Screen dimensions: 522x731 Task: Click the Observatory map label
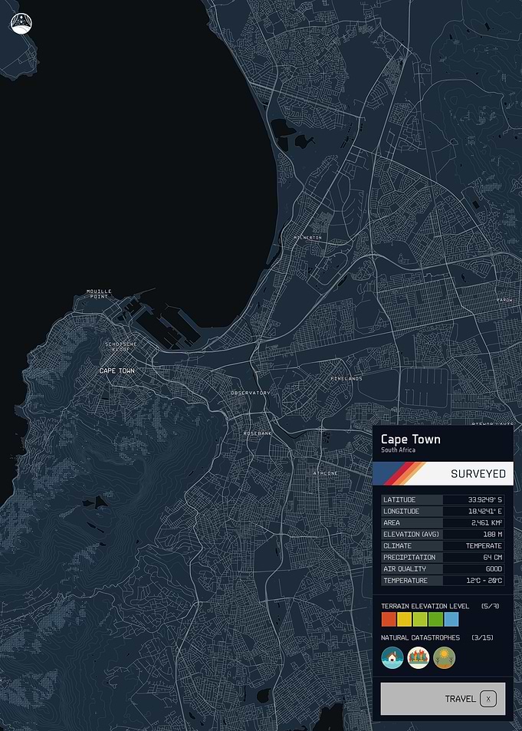point(251,393)
